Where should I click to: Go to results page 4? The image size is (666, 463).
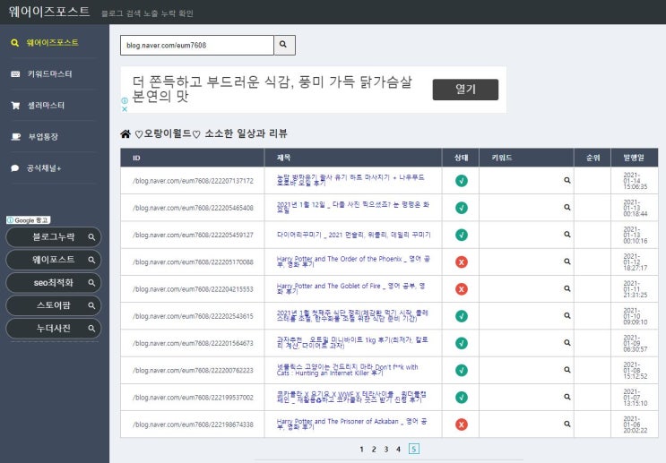click(x=398, y=449)
